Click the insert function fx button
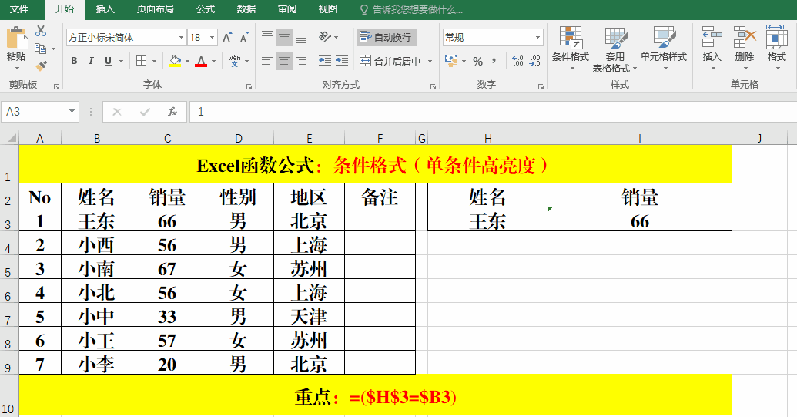797x417 pixels. pyautogui.click(x=172, y=112)
